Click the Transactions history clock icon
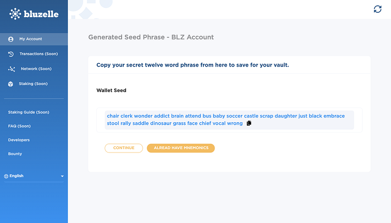This screenshot has width=391, height=223. click(x=11, y=54)
